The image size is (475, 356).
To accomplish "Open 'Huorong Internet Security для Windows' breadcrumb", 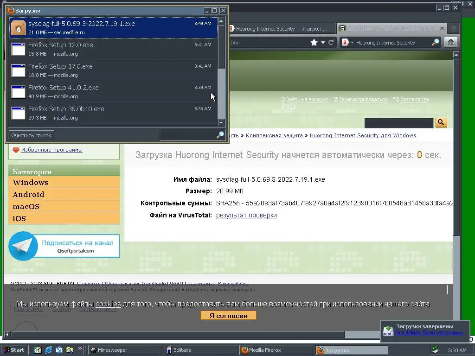I will [363, 135].
